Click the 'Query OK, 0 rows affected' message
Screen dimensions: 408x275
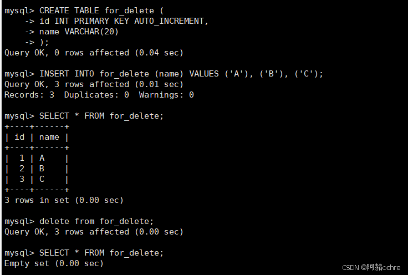[x=93, y=53]
